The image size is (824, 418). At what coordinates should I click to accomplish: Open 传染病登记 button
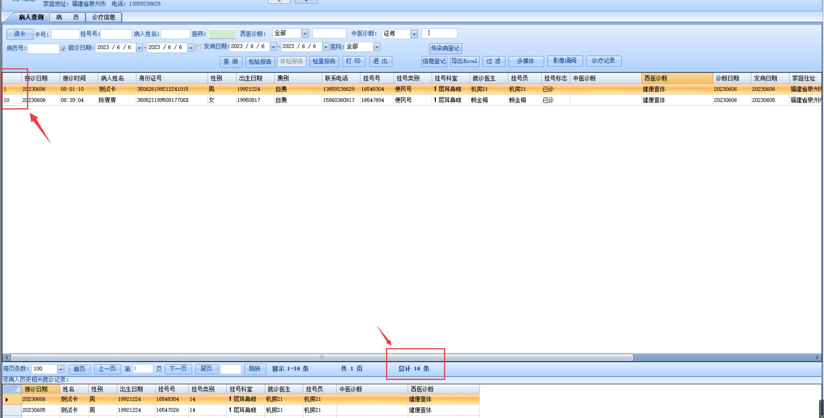coord(445,48)
